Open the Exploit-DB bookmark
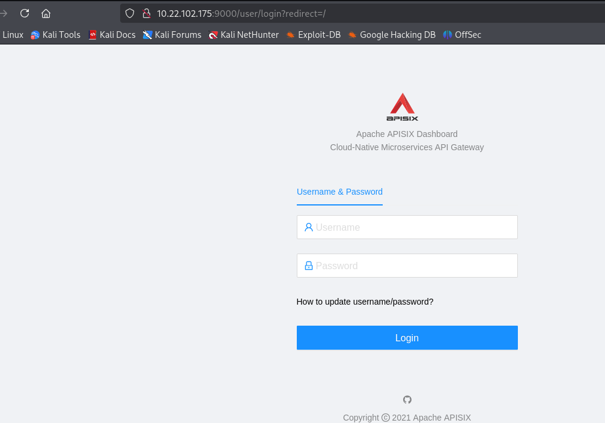Screen dimensions: 605x423 [x=313, y=35]
